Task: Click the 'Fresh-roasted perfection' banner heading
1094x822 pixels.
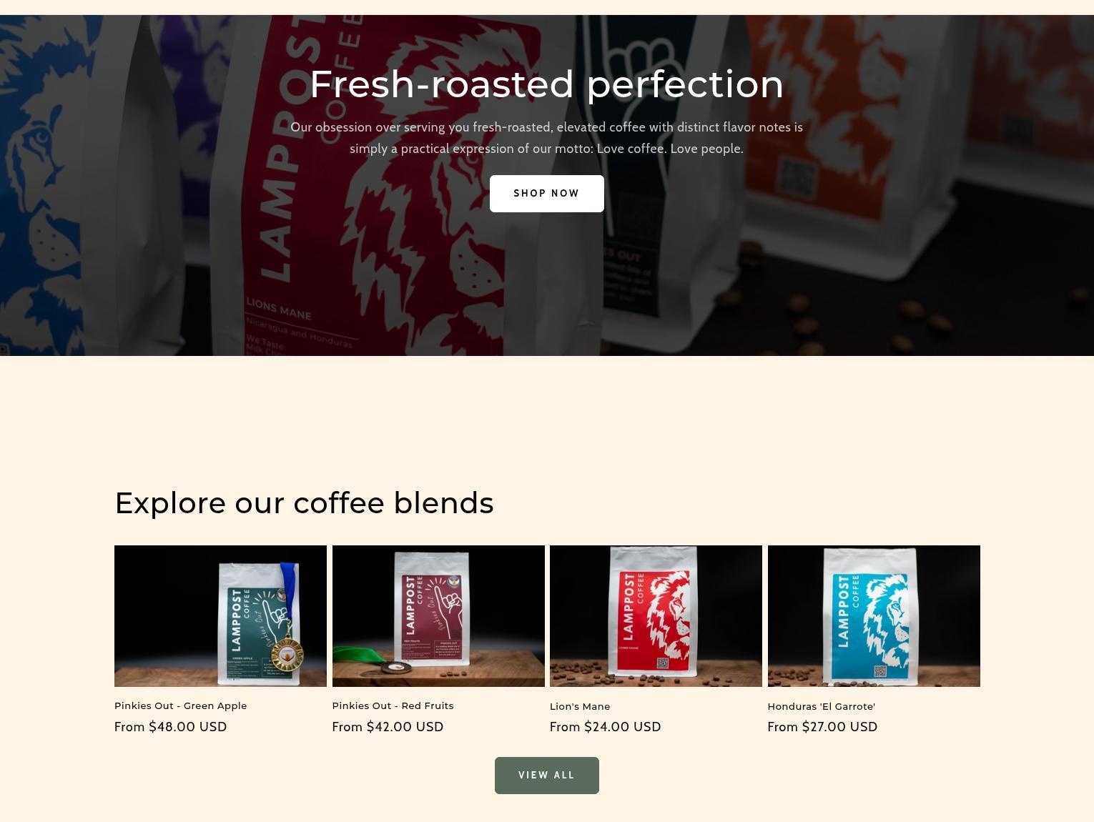Action: point(546,84)
